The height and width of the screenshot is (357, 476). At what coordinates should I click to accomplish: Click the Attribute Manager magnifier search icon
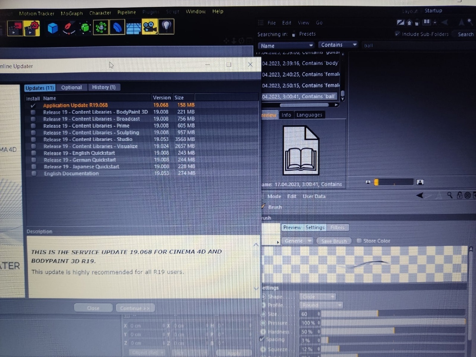(x=450, y=195)
